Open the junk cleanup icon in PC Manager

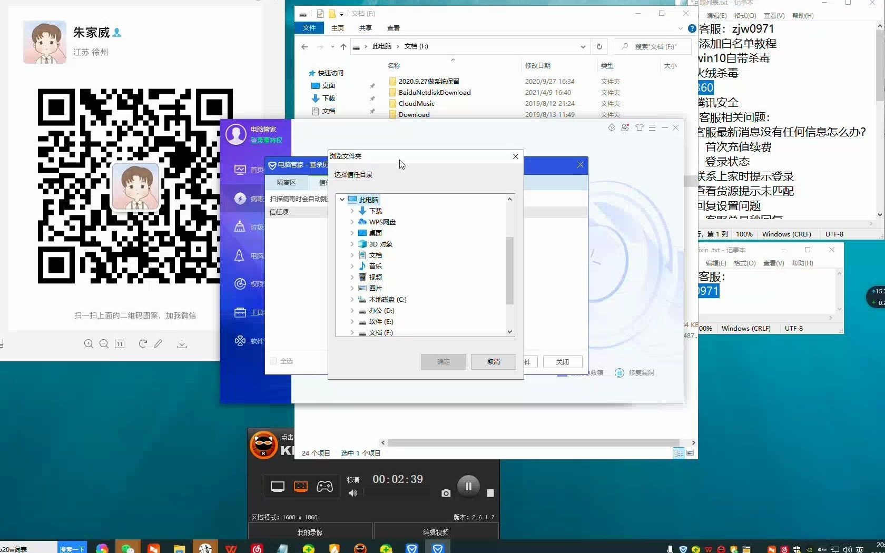click(x=240, y=227)
